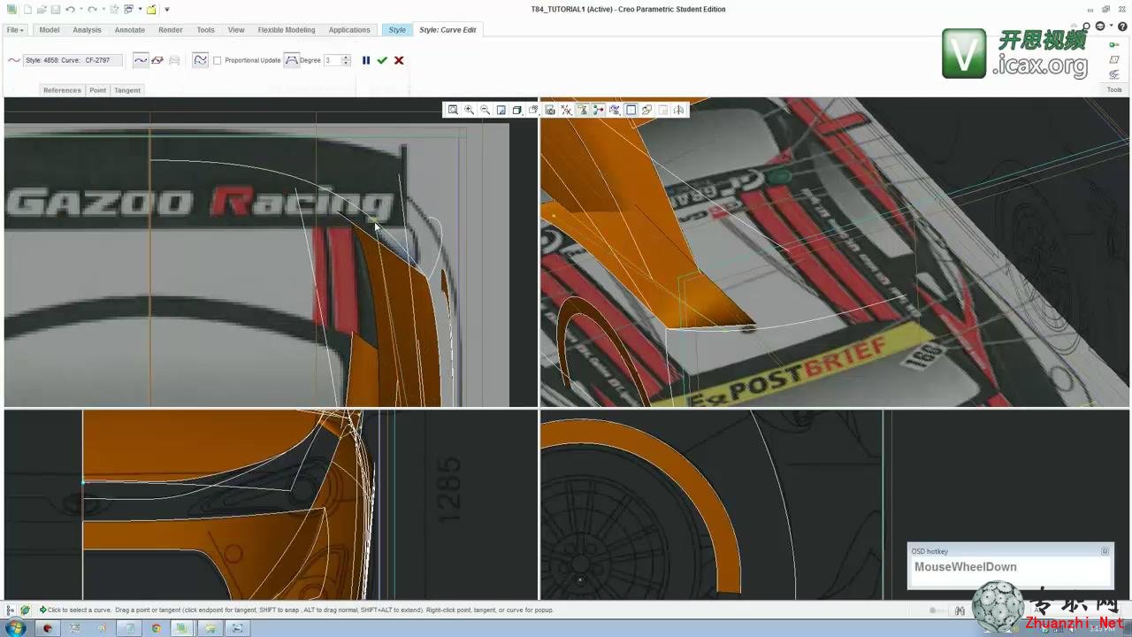Viewport: 1132px width, 637px height.
Task: Click the Redo arrow icon
Action: (92, 10)
